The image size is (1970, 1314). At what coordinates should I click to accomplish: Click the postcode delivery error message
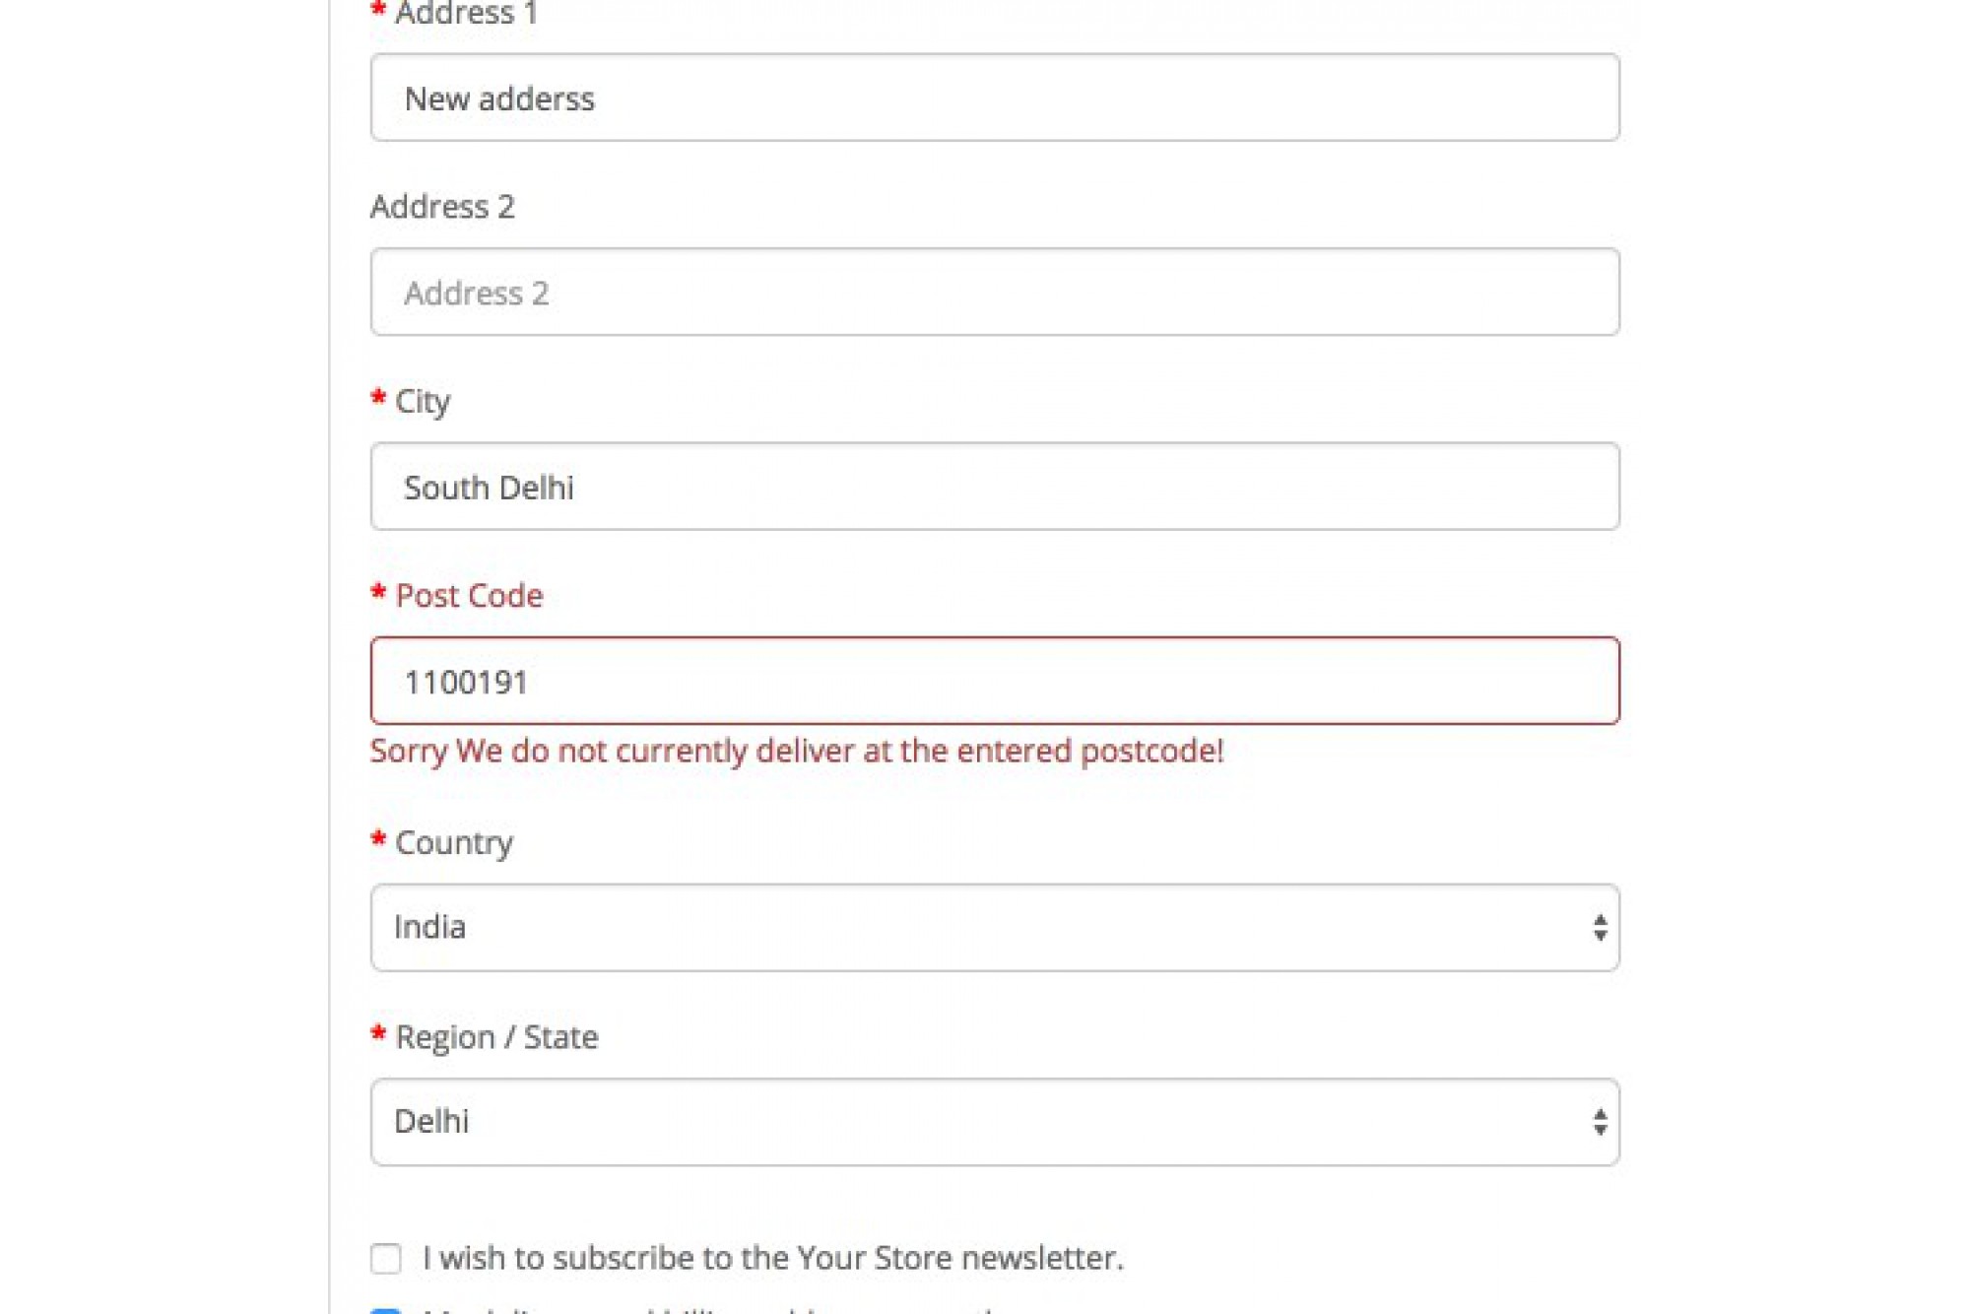[x=796, y=750]
